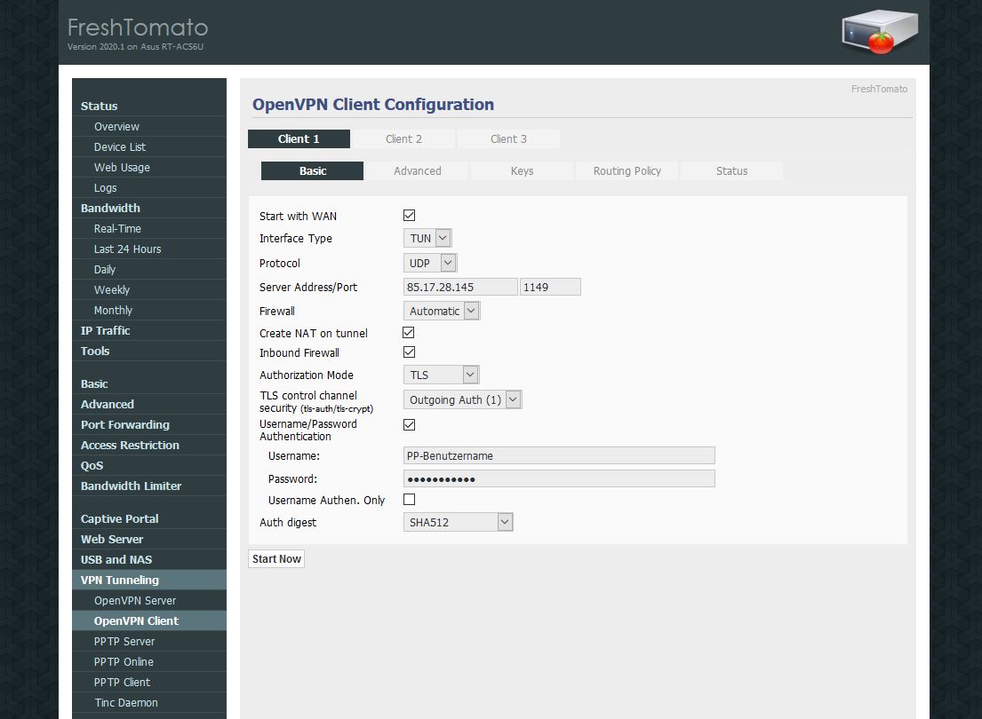This screenshot has width=982, height=719.
Task: Click the Username input field
Action: 559,455
